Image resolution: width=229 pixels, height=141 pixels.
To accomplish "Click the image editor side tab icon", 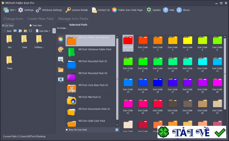I will 61,59.
